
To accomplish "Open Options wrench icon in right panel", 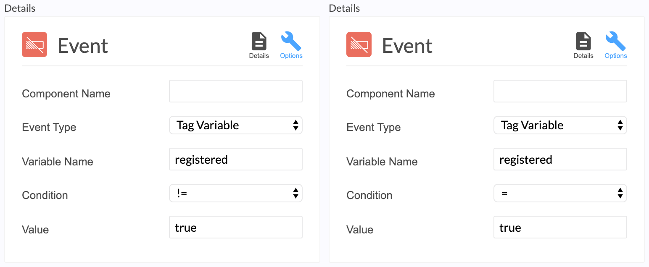I will 616,41.
